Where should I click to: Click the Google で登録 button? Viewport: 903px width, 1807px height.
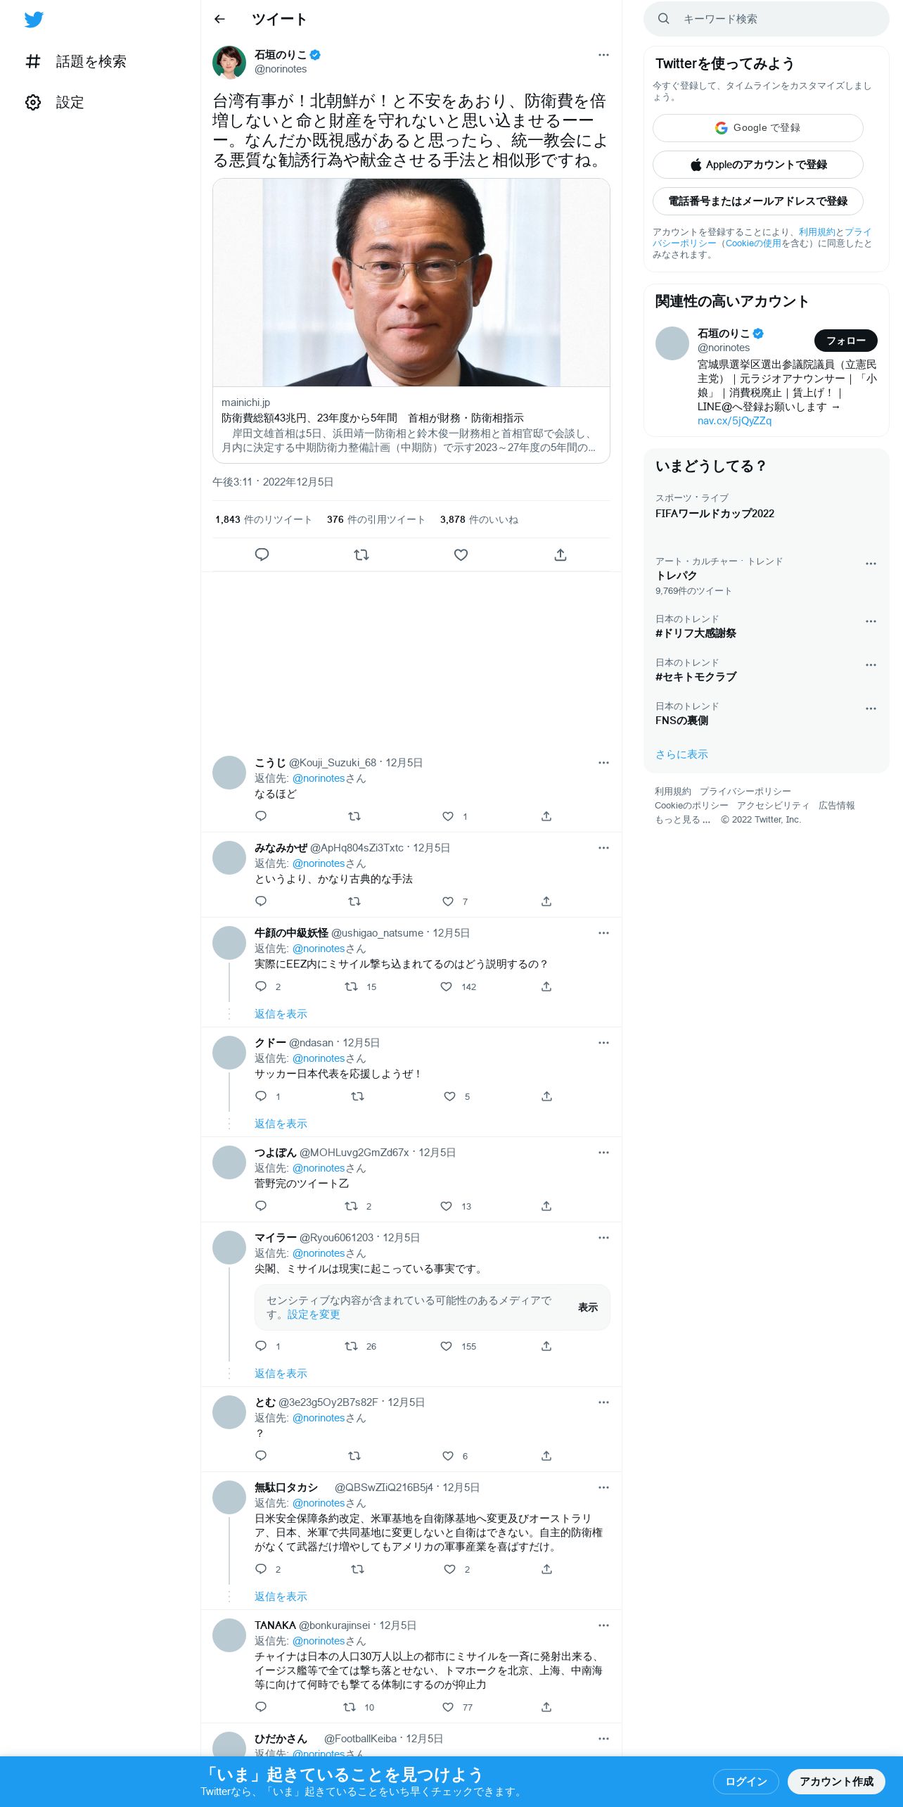tap(757, 128)
